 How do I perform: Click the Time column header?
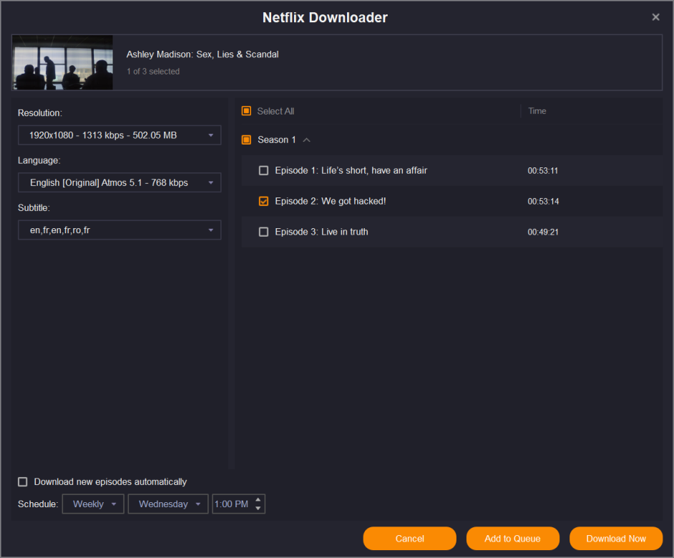[537, 111]
